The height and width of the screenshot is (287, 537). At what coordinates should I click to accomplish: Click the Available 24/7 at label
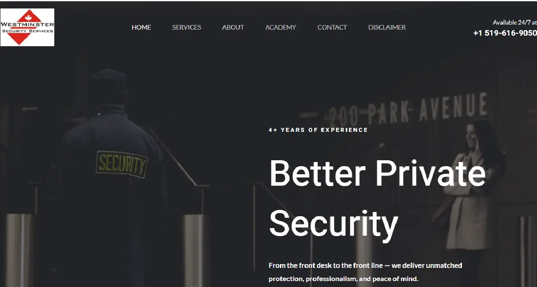(x=515, y=22)
